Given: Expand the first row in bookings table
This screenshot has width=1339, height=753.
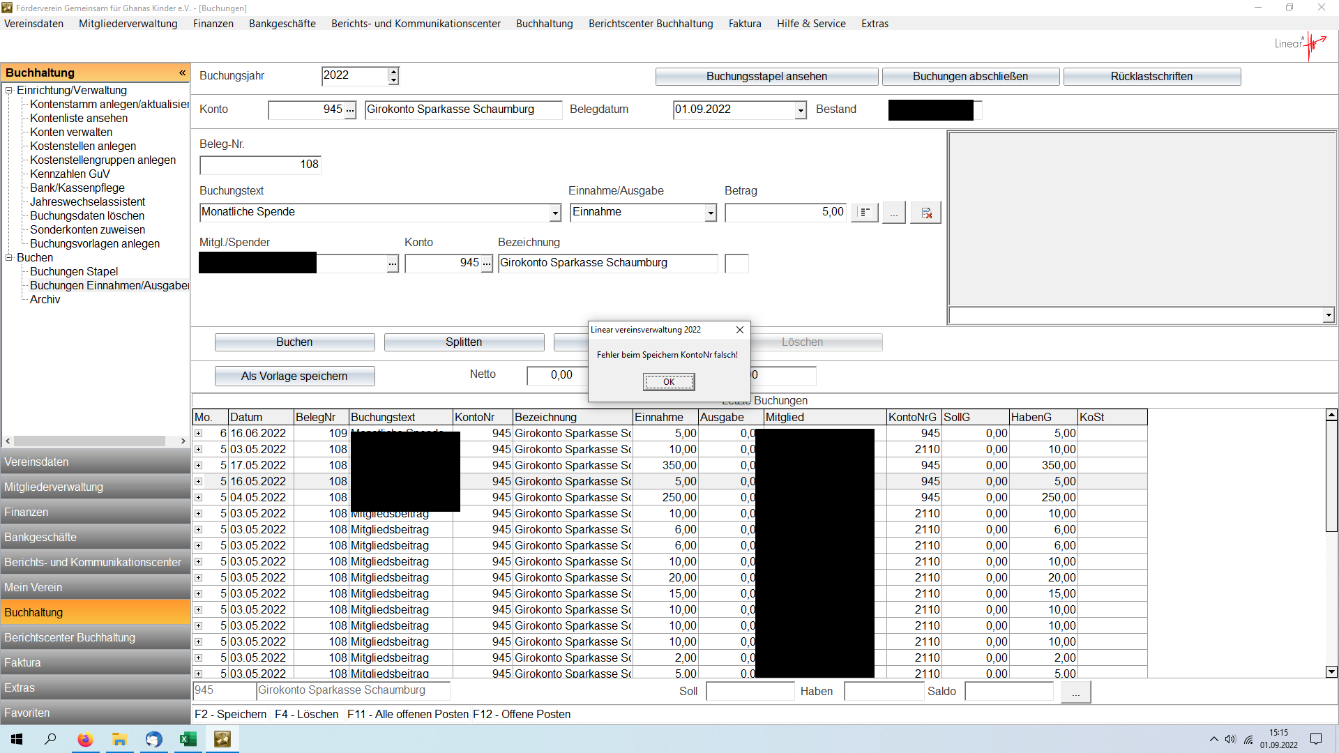Looking at the screenshot, I should 199,434.
